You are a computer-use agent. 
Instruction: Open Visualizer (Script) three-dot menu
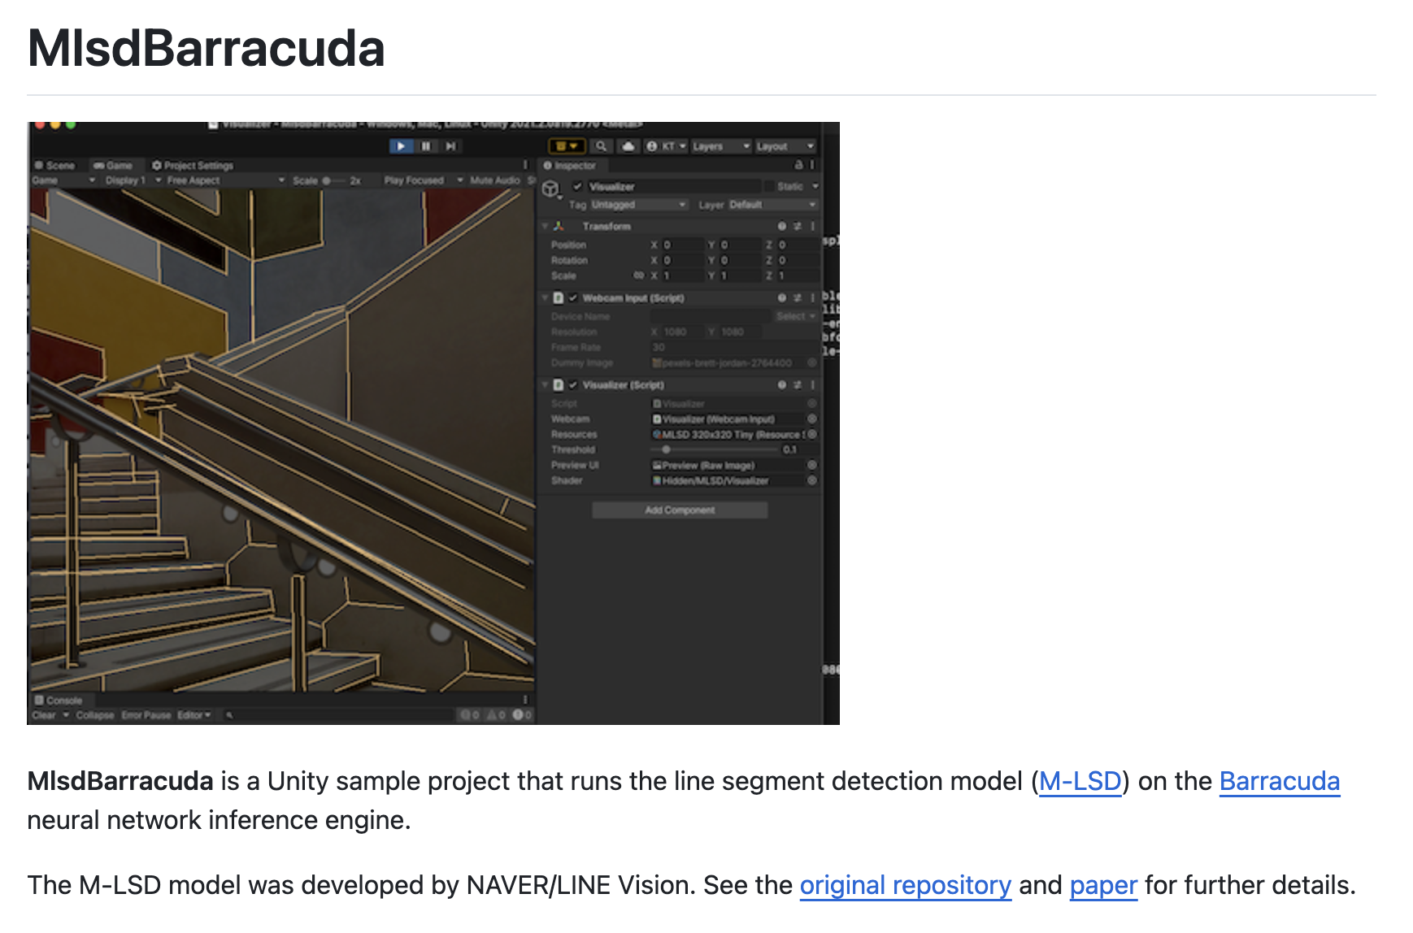point(812,384)
